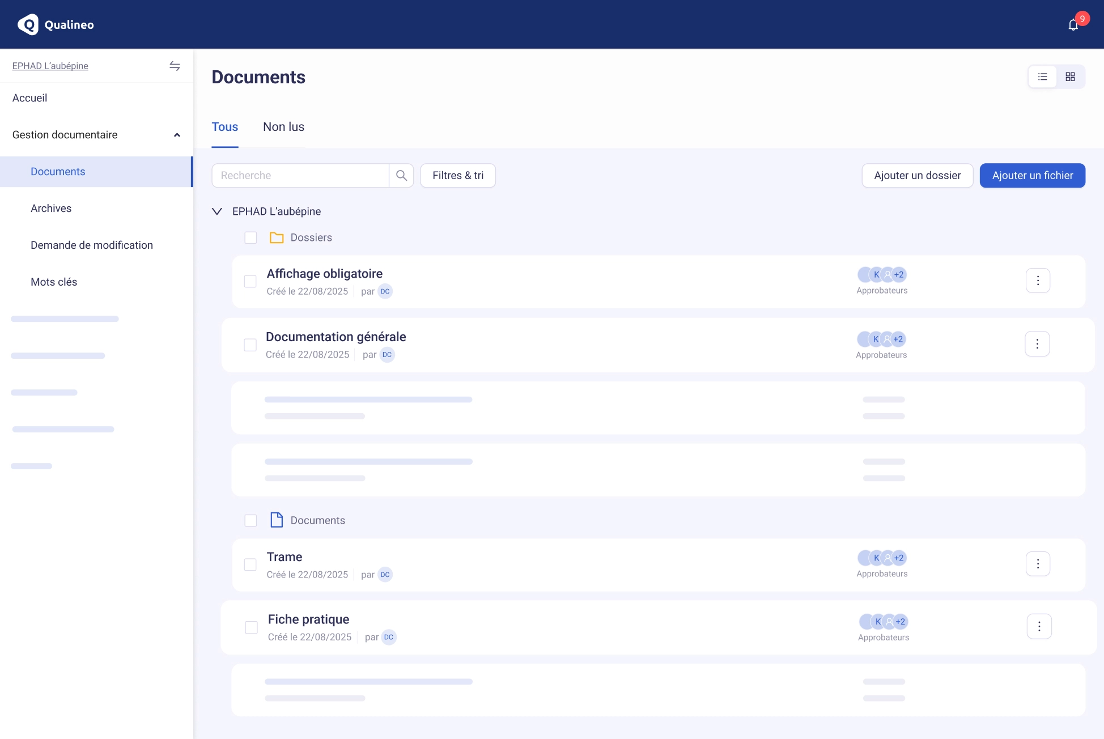
Task: Switch to the Non lus tab
Action: (x=283, y=127)
